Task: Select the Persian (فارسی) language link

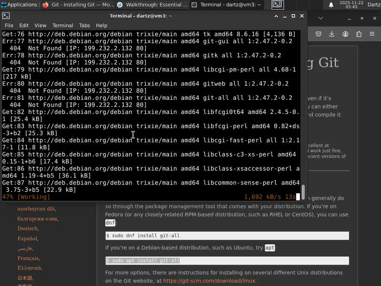Action: tap(25, 248)
